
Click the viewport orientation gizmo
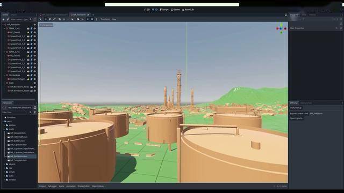pos(281,28)
